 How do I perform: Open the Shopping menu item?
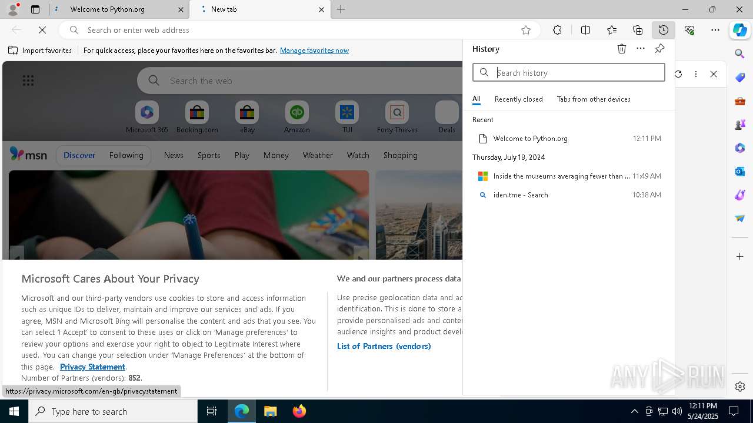click(x=401, y=155)
